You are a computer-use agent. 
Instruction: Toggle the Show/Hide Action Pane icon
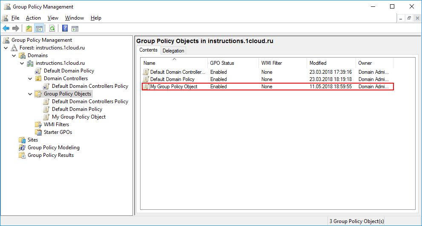(x=75, y=29)
